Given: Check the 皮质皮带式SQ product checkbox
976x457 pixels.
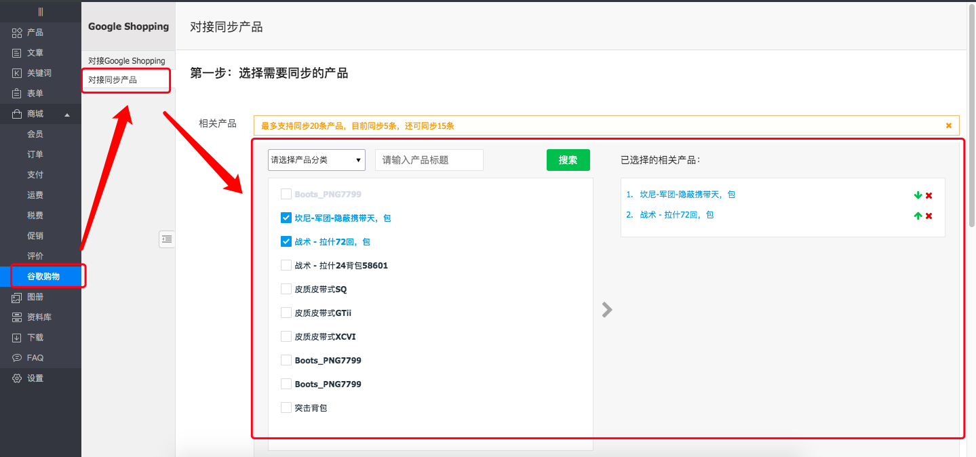Looking at the screenshot, I should pos(286,289).
